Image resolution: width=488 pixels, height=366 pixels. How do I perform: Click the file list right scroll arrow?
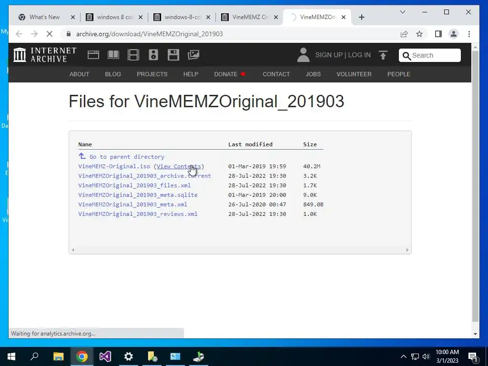407,250
